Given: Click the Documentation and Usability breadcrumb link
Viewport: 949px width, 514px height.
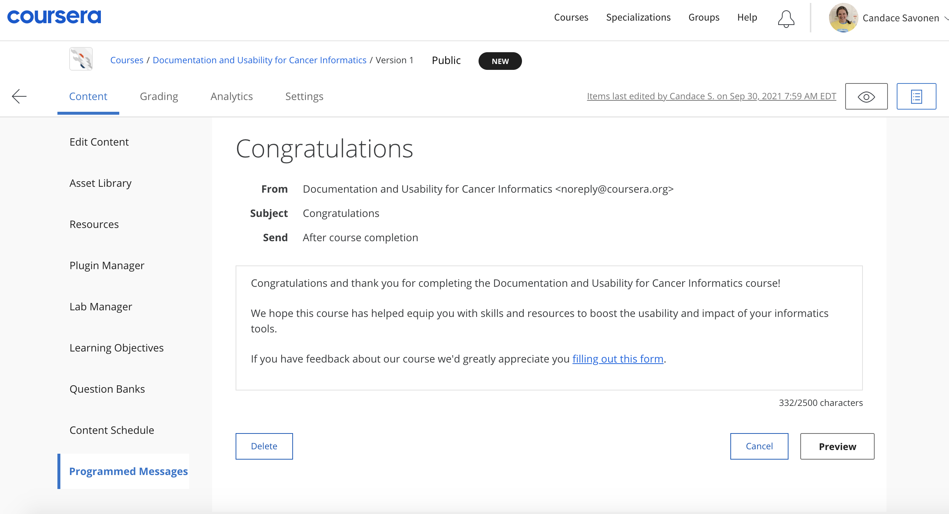Looking at the screenshot, I should 260,60.
